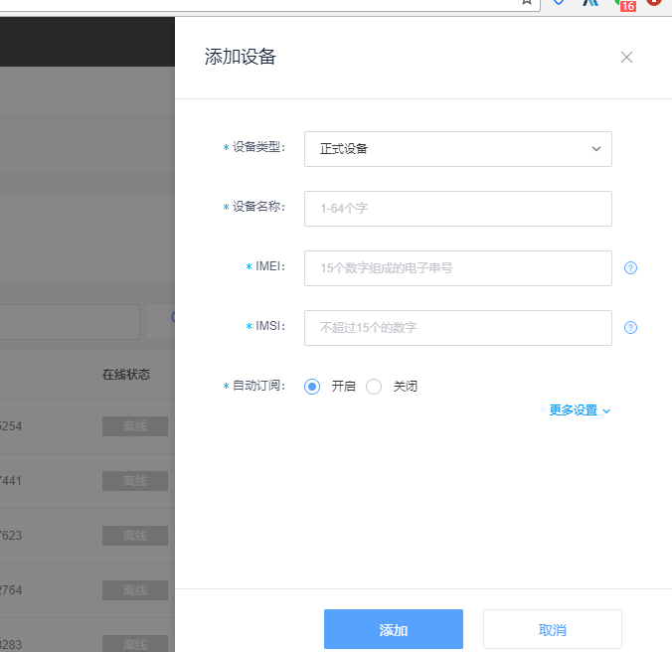Screen dimensions: 672x652
Task: Close the 添加设备 dialog with X icon
Action: pos(626,57)
